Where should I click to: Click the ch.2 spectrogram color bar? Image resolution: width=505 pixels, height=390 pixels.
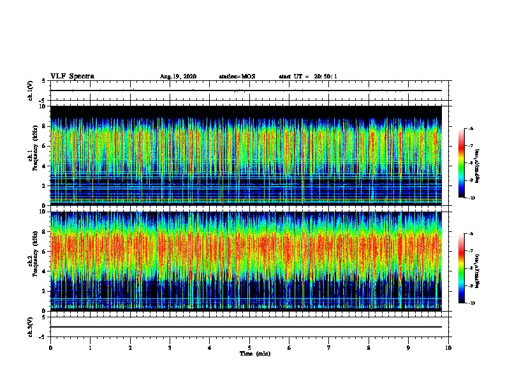462,268
